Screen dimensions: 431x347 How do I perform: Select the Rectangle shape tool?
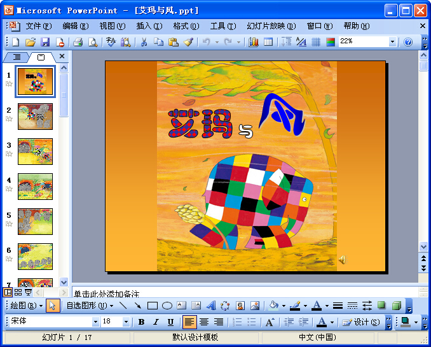[x=153, y=306]
